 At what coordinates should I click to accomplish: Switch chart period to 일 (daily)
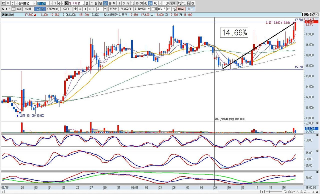click(87, 3)
